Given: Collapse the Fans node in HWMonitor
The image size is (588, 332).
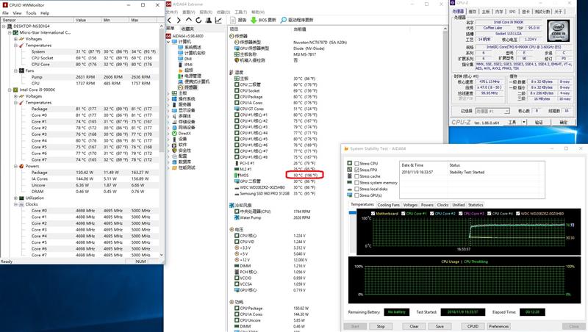Looking at the screenshot, I should pos(15,70).
